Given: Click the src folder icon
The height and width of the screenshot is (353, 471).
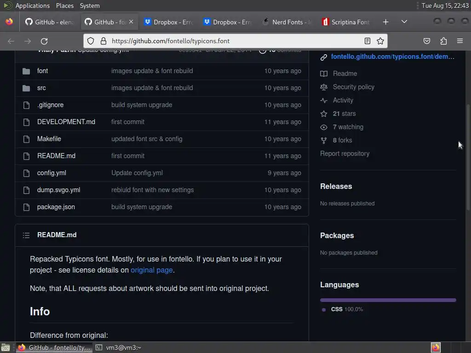Looking at the screenshot, I should [26, 88].
